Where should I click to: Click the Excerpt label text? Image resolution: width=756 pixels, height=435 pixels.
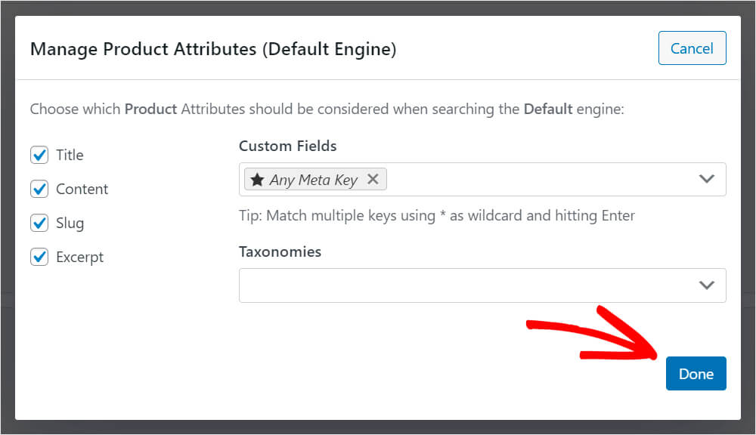pyautogui.click(x=79, y=258)
